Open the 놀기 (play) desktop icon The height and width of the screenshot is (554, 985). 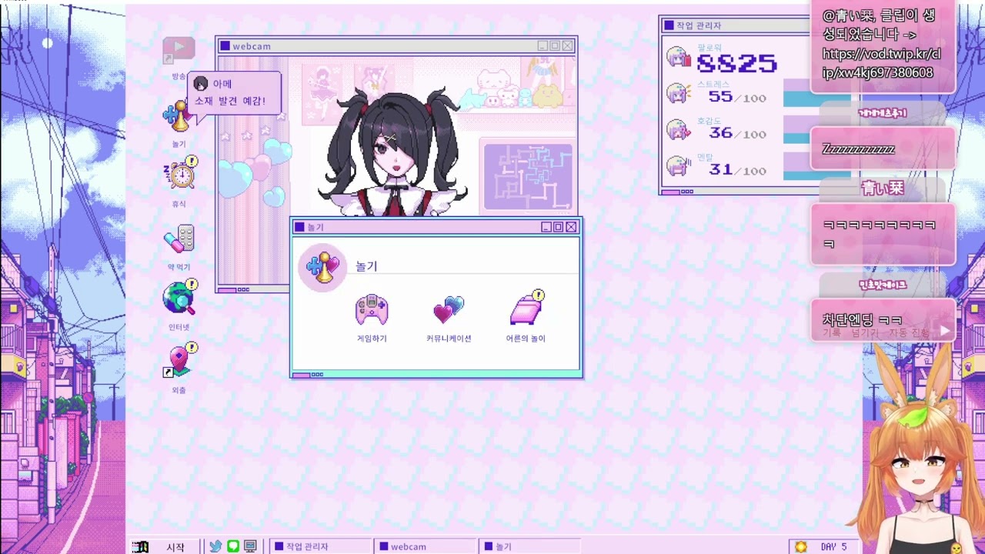177,117
